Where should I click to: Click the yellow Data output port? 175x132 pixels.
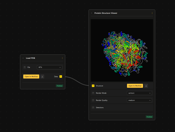[x=61, y=77]
